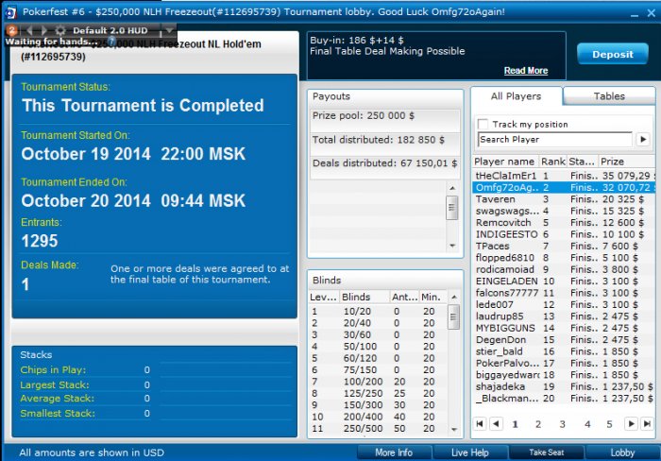
Task: Click HUD previous arrow icon
Action: coord(29,30)
